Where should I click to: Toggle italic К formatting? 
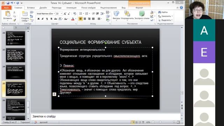[43, 19]
